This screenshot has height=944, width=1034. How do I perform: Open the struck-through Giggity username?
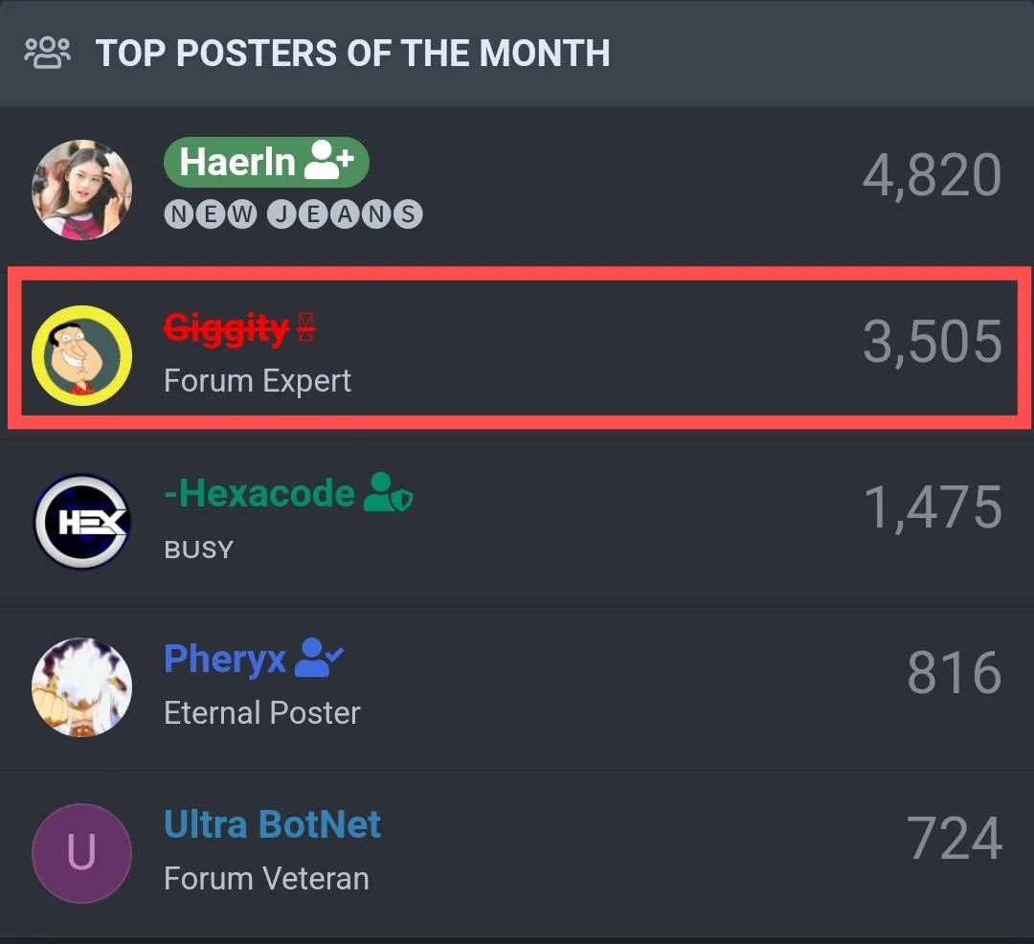[226, 328]
